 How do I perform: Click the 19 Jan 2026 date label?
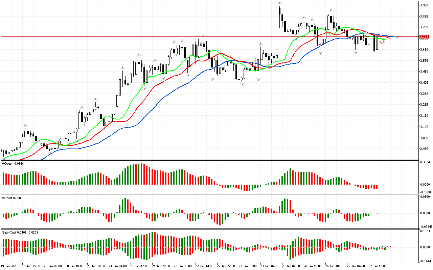(9, 266)
